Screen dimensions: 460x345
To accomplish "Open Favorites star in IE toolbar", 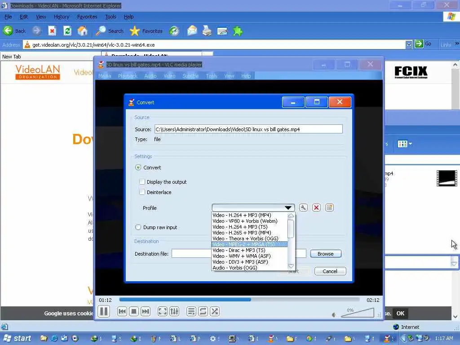I will click(x=146, y=31).
